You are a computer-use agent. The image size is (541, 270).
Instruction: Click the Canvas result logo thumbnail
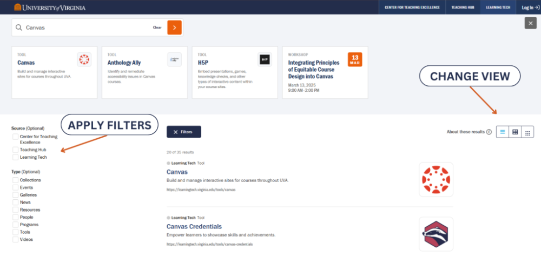tap(436, 179)
